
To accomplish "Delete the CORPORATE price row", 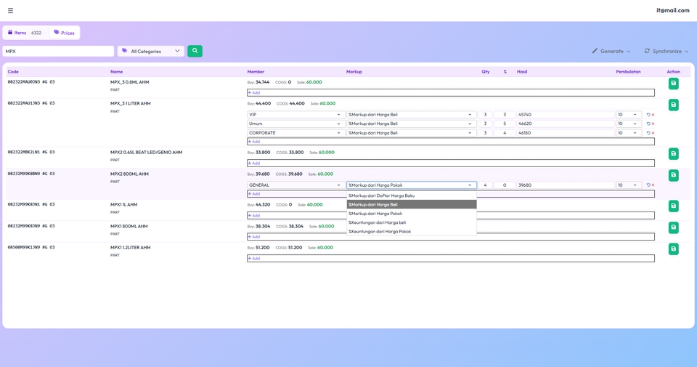I will 653,133.
